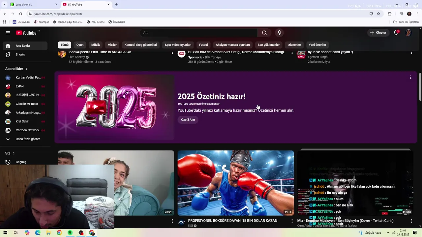Open the Chrome media control icon
Screen dimensions: 422x237
(401, 14)
